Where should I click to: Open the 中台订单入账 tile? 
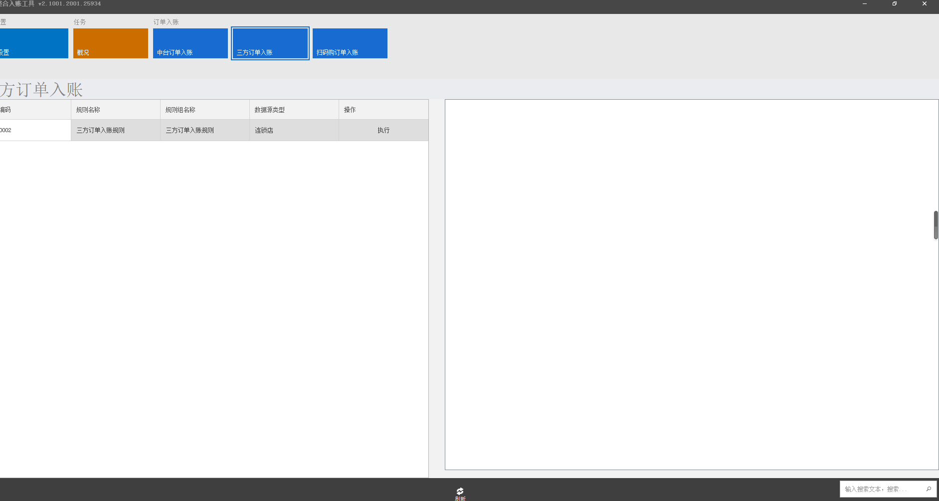coord(190,43)
